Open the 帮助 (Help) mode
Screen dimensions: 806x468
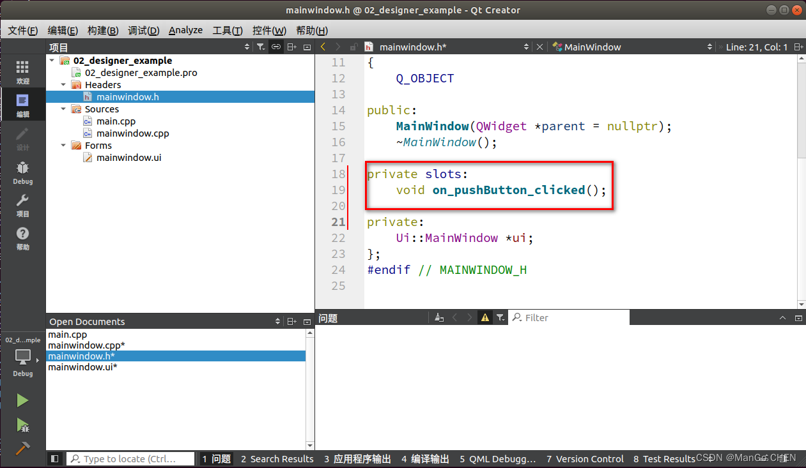coord(22,238)
